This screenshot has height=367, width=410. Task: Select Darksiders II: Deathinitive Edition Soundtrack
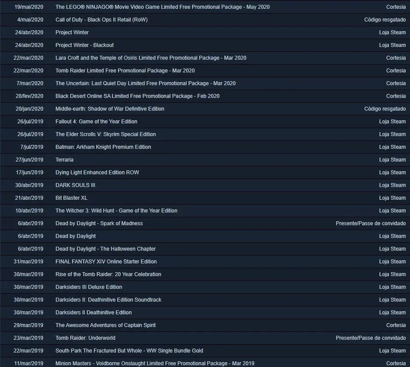(108, 300)
